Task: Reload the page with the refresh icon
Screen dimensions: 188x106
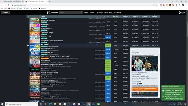Action: click(9, 5)
